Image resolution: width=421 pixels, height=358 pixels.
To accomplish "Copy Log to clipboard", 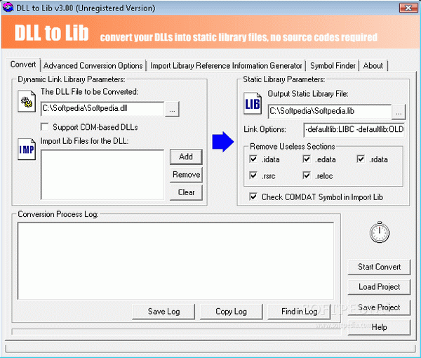I will pos(231,312).
